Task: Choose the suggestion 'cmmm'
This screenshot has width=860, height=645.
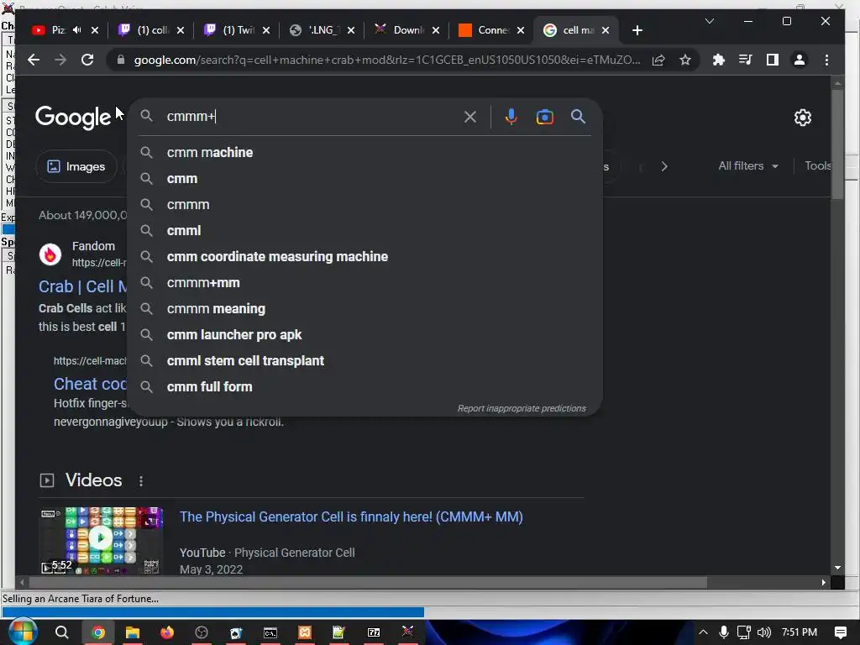Action: tap(364, 205)
